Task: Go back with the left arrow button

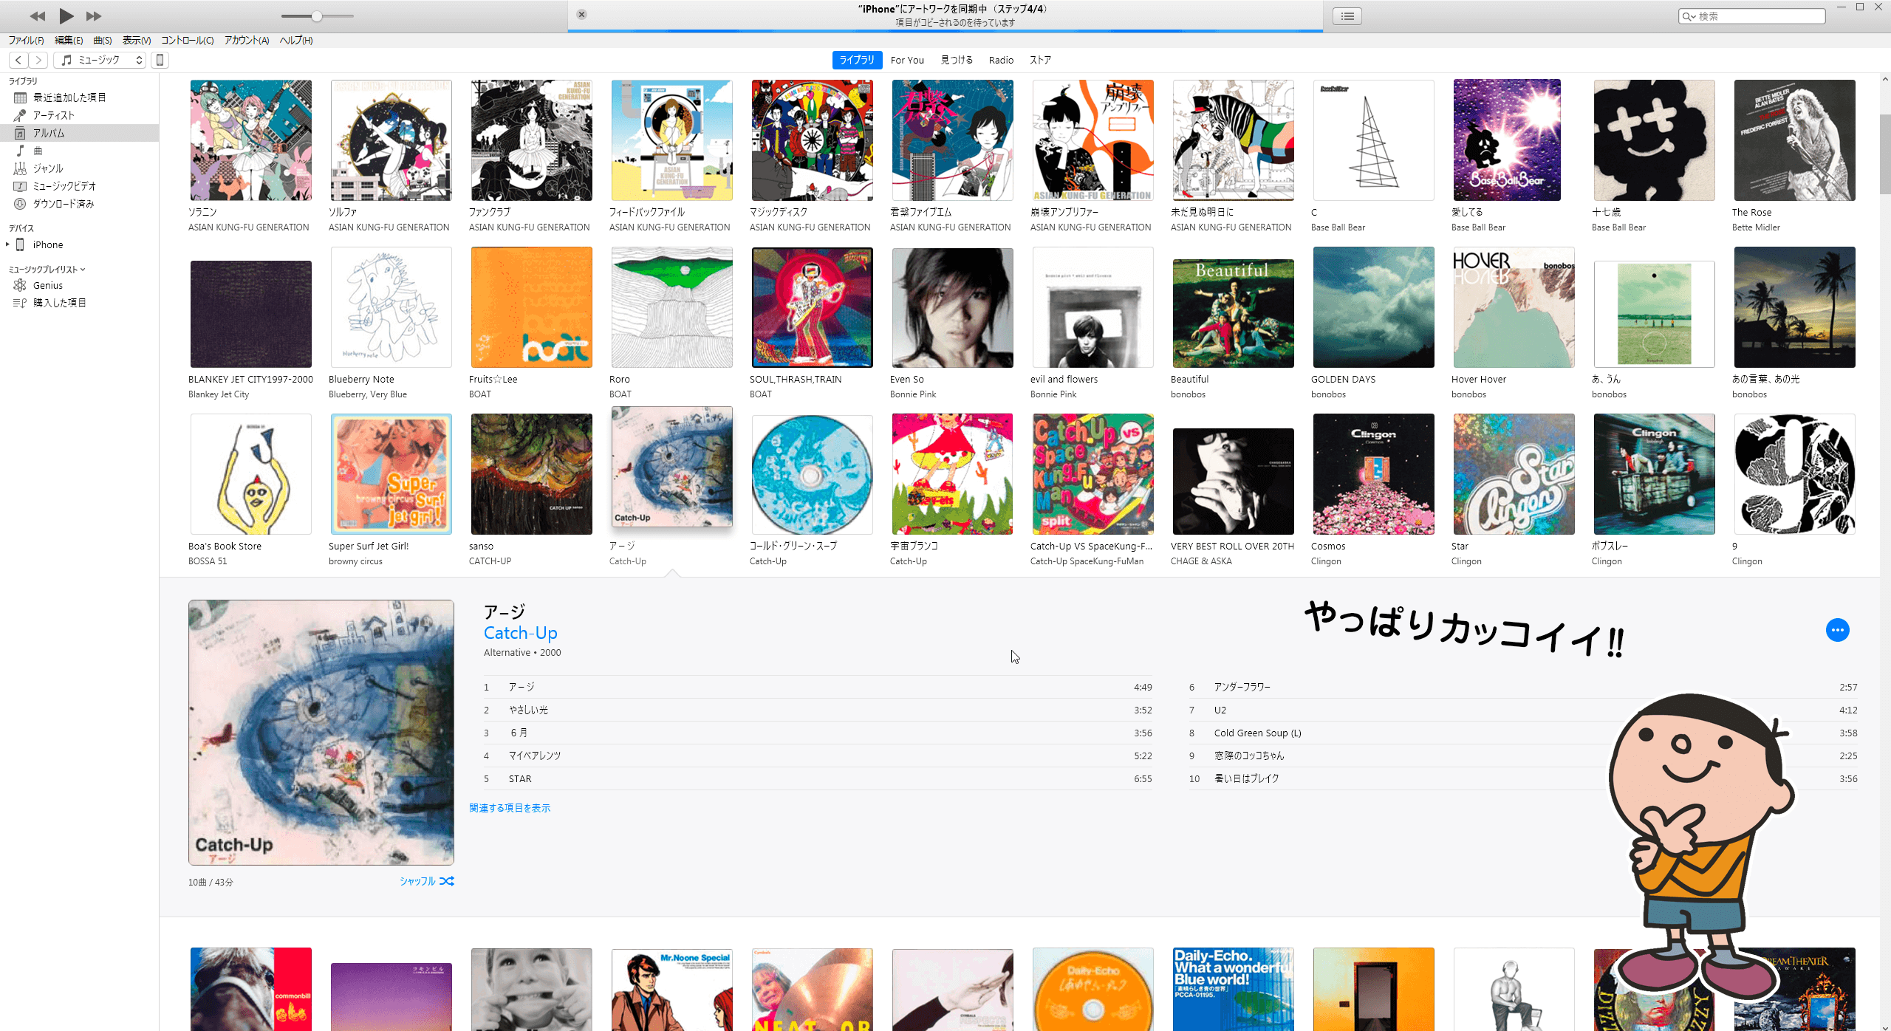Action: pyautogui.click(x=18, y=60)
